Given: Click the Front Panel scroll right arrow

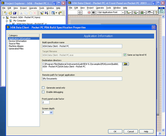Looking at the screenshot, I should click(x=160, y=134).
